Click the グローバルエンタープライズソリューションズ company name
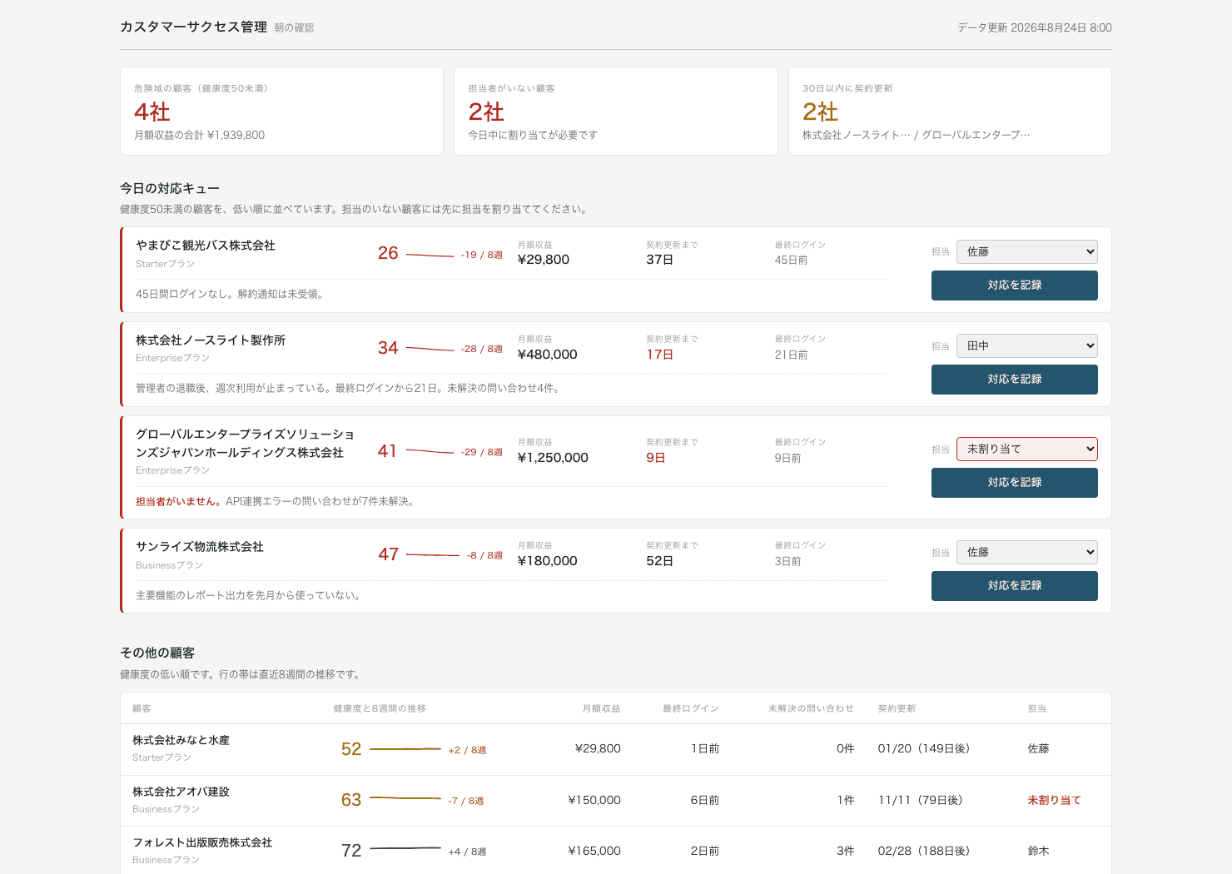Image resolution: width=1232 pixels, height=874 pixels. [x=245, y=444]
